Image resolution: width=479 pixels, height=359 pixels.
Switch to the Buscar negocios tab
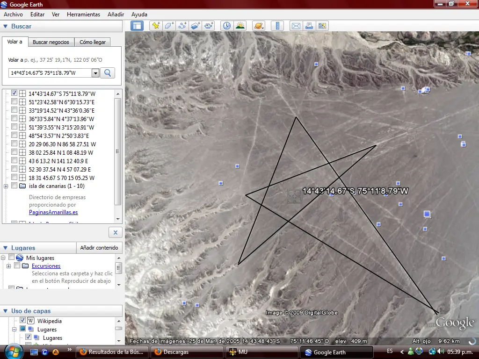pyautogui.click(x=51, y=42)
